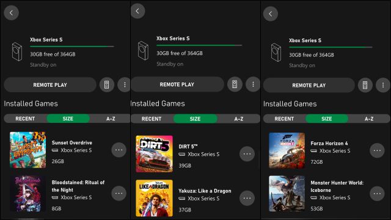Tap the storage bar on the DIRT 5 screen

(199, 45)
